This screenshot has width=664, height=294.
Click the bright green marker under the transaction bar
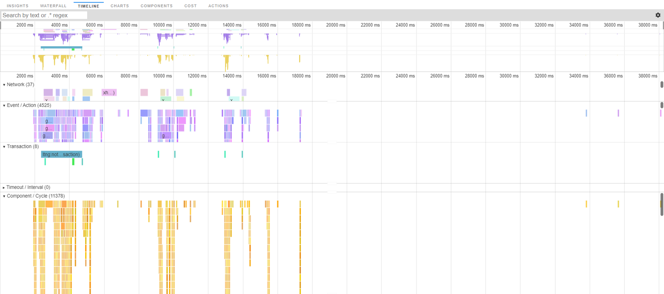tap(73, 162)
